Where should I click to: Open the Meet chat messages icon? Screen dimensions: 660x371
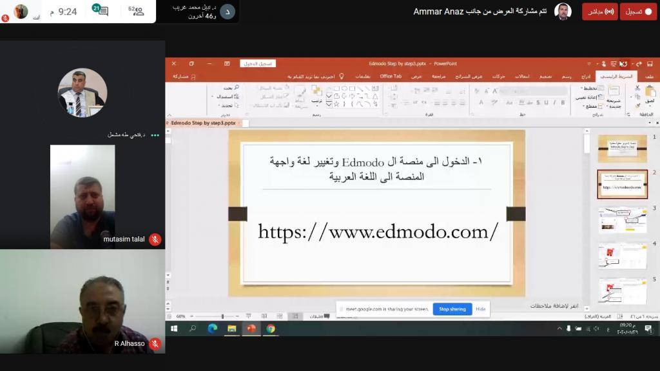pyautogui.click(x=102, y=11)
